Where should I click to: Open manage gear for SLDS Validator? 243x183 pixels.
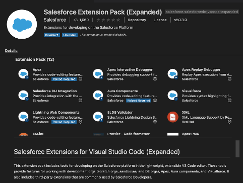pos(155,122)
